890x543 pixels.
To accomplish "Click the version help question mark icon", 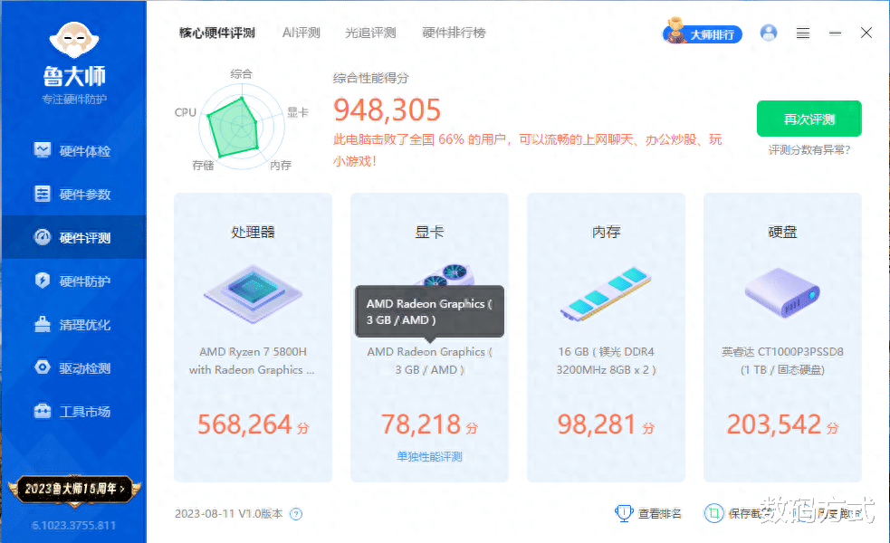I will click(x=296, y=514).
